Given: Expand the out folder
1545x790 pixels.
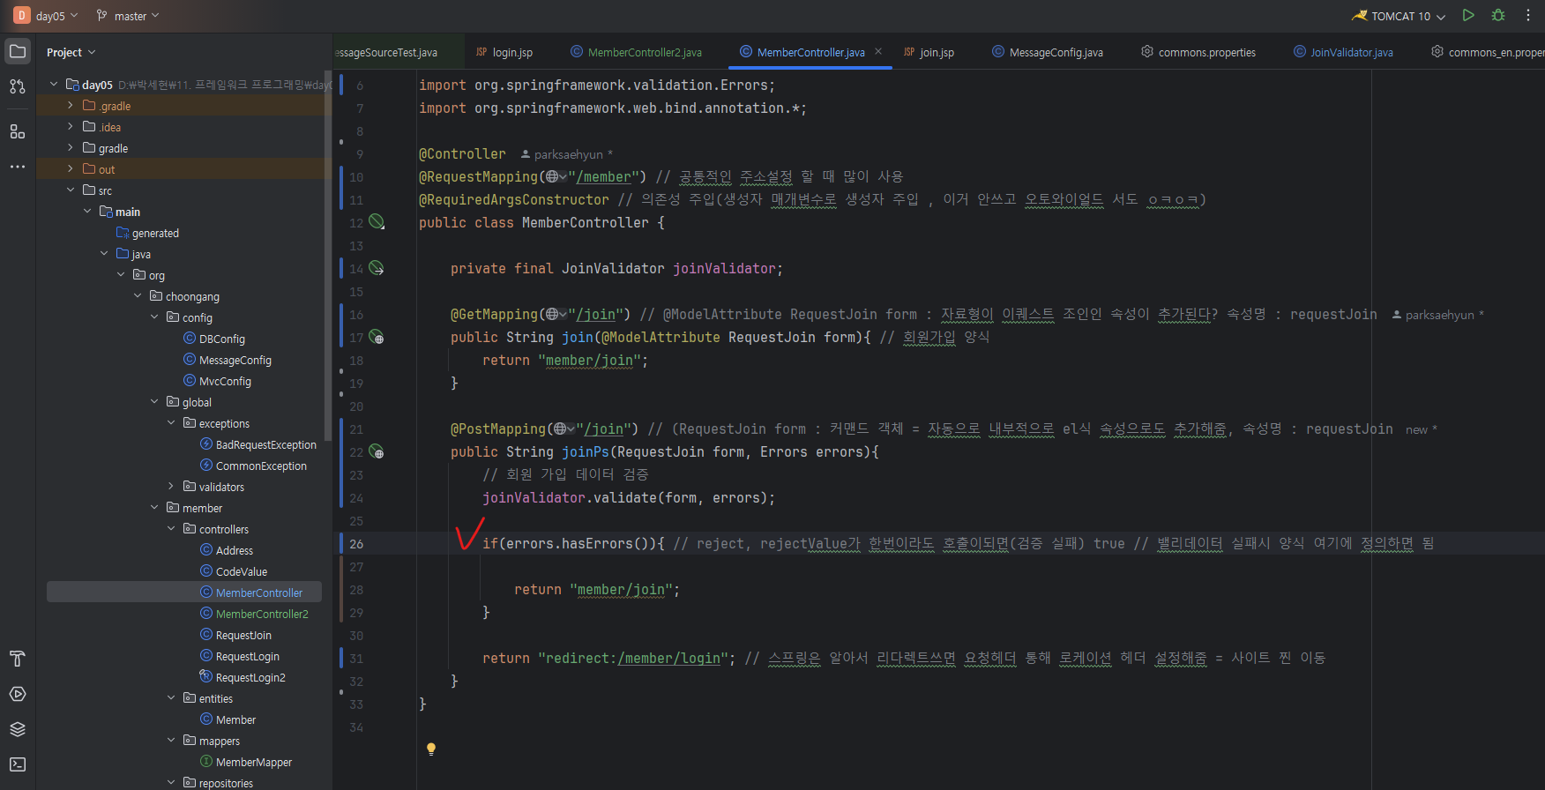Looking at the screenshot, I should 71,169.
